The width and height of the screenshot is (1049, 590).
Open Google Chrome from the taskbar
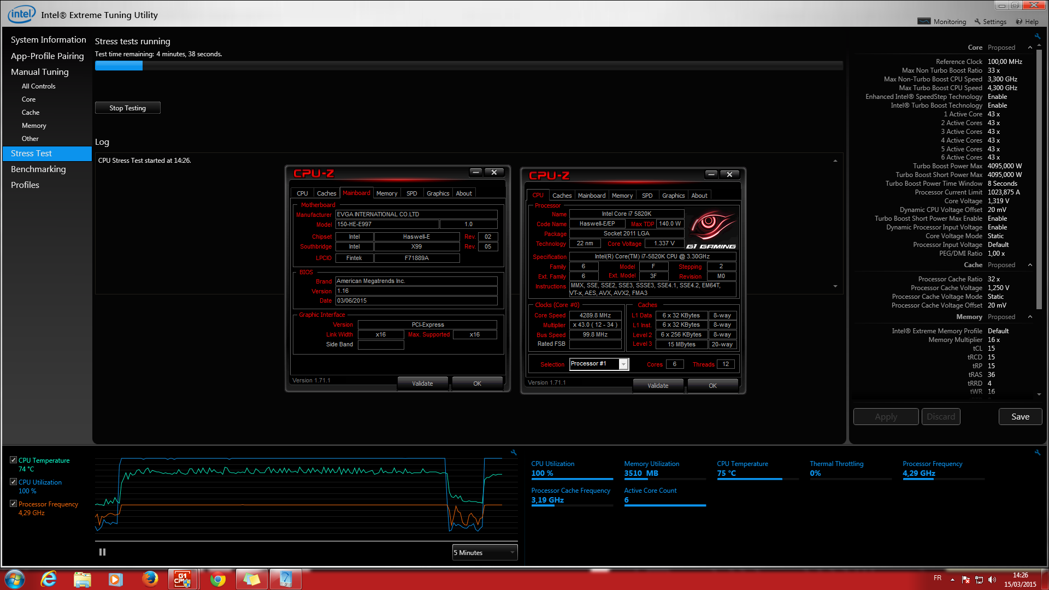coord(218,579)
